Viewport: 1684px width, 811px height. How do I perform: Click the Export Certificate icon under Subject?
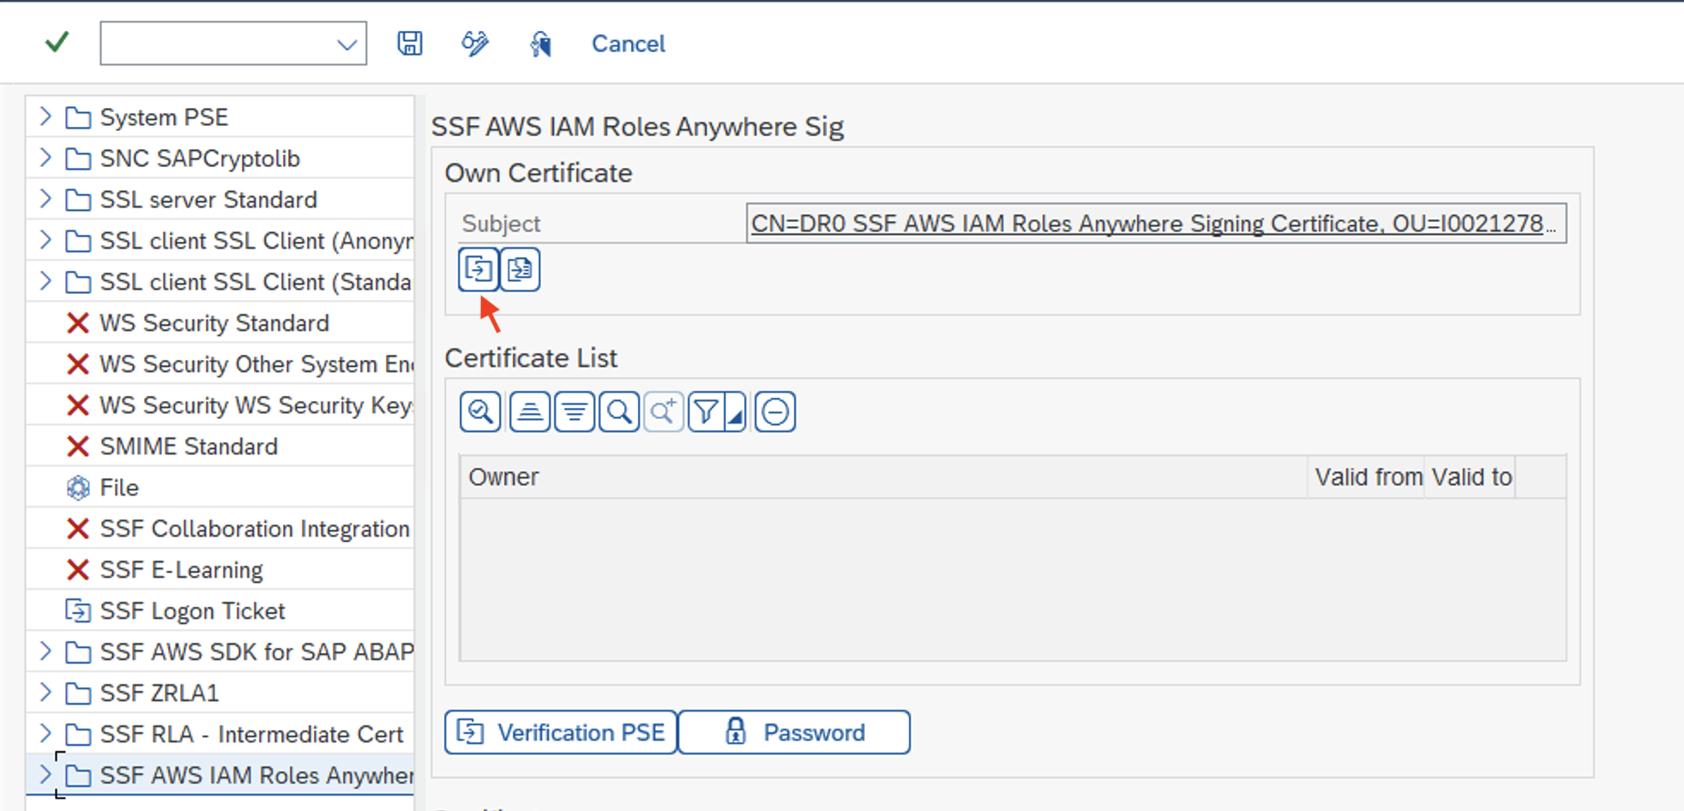coord(478,268)
